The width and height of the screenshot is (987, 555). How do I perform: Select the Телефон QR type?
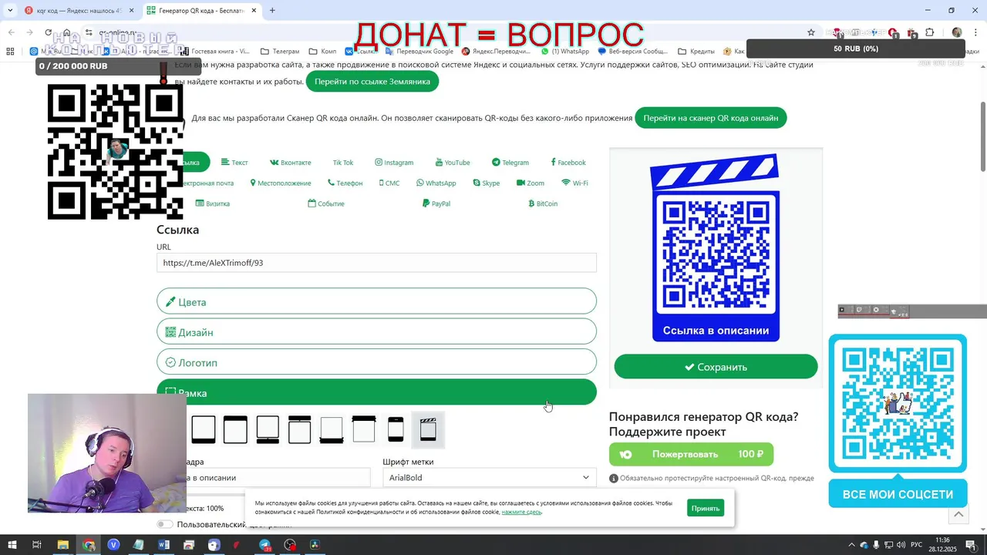pyautogui.click(x=345, y=183)
